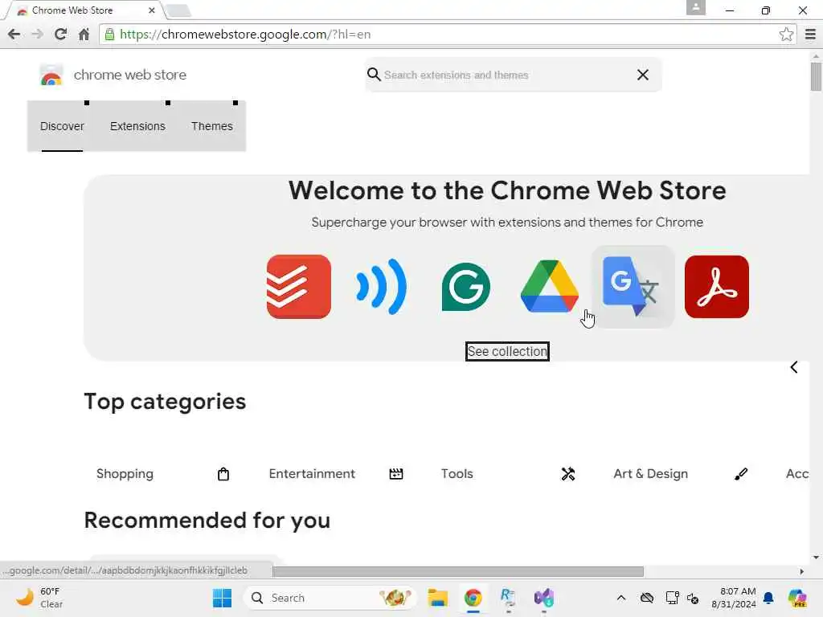Go back with the browser back arrow
Viewport: 823px width, 617px height.
pos(14,35)
